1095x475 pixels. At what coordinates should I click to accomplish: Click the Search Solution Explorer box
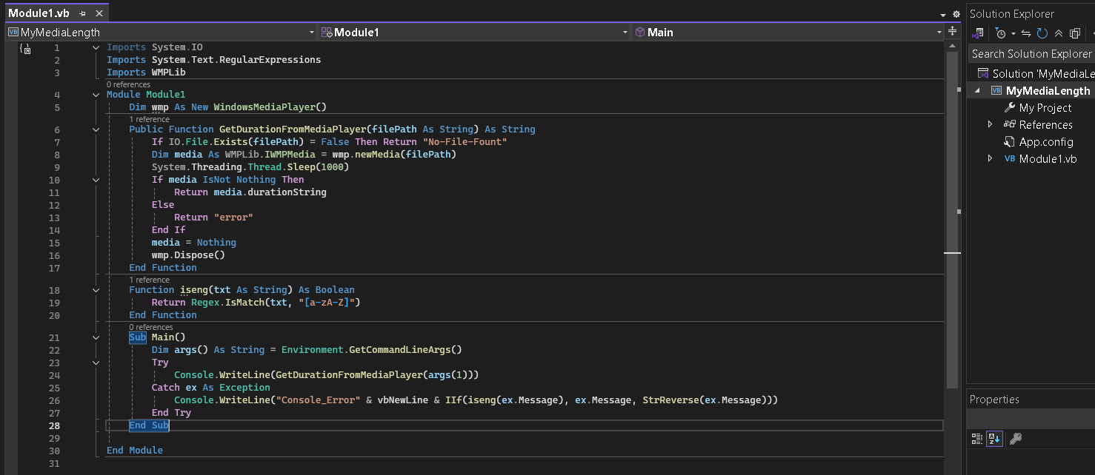click(1031, 53)
